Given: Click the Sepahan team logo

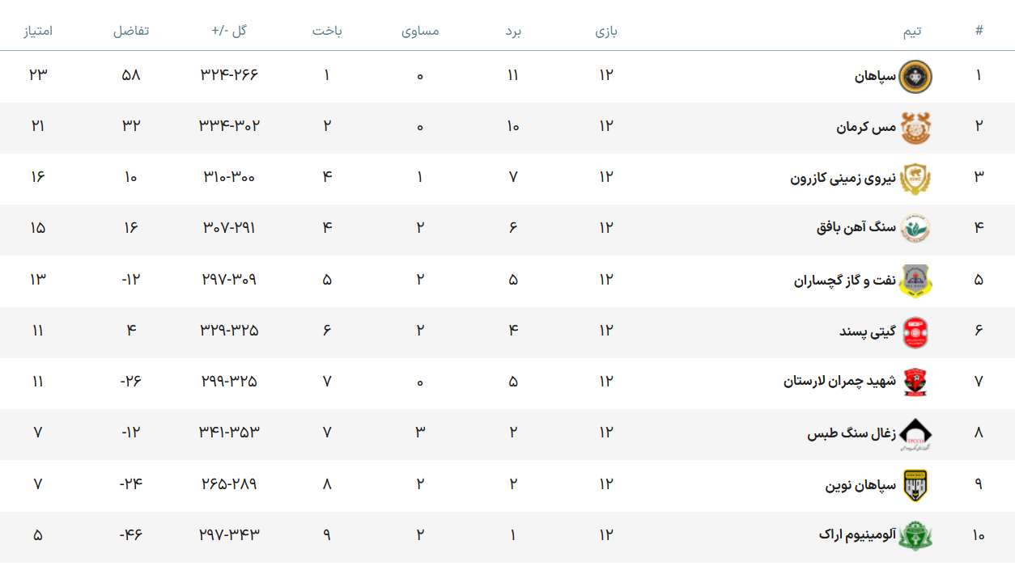Looking at the screenshot, I should click(x=916, y=77).
